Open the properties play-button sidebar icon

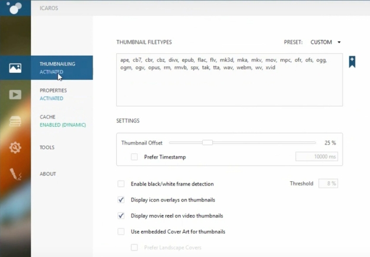tap(15, 94)
